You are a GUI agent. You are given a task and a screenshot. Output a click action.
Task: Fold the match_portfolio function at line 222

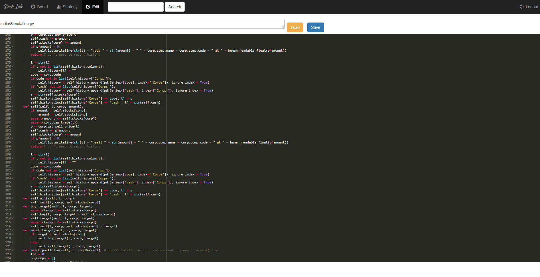12,250
